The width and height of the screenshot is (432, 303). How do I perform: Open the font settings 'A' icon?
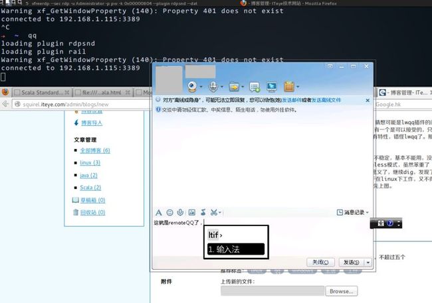159,212
